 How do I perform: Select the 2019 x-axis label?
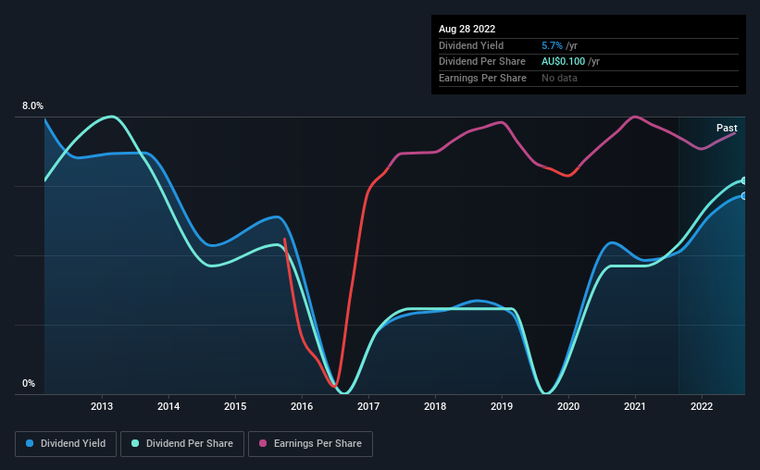coord(502,406)
